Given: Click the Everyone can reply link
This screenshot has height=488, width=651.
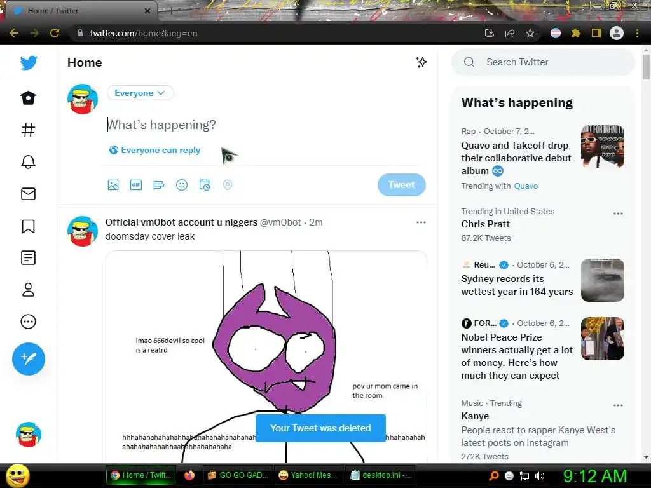Looking at the screenshot, I should point(155,150).
